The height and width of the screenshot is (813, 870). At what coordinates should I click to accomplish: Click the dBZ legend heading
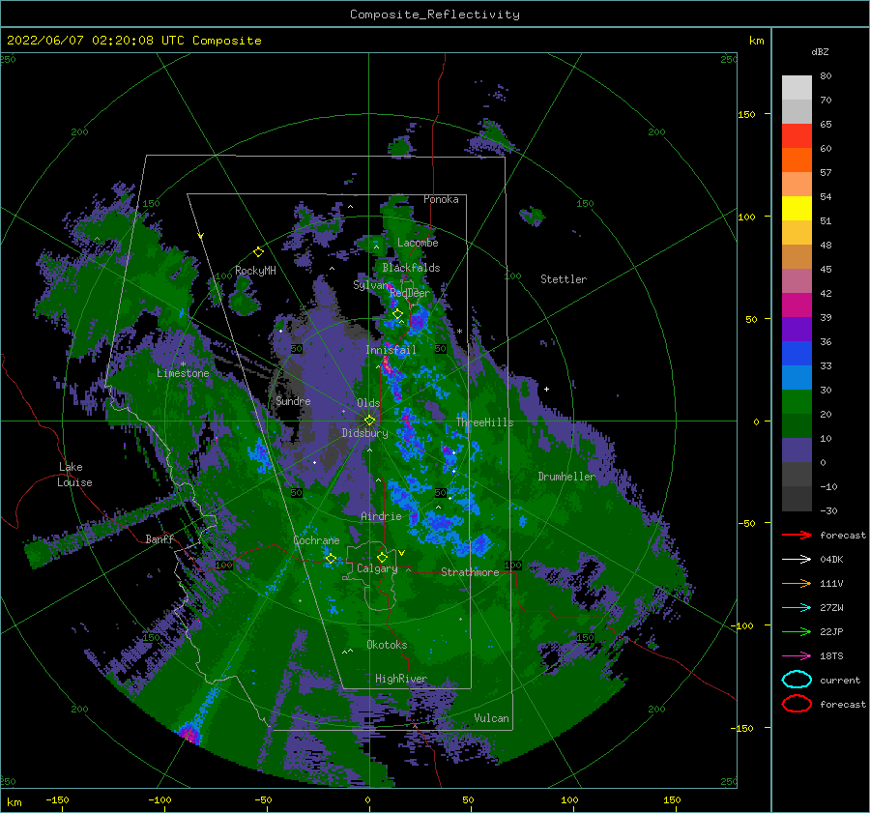tap(820, 51)
